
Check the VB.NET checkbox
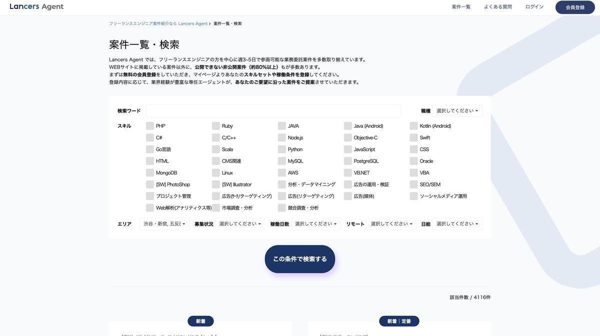348,173
